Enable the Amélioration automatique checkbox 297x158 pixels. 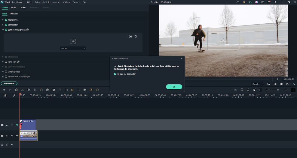[6, 76]
